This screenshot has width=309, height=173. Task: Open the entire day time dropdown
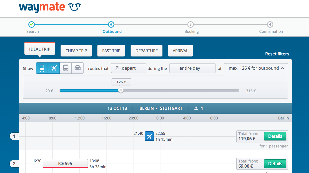(x=192, y=68)
